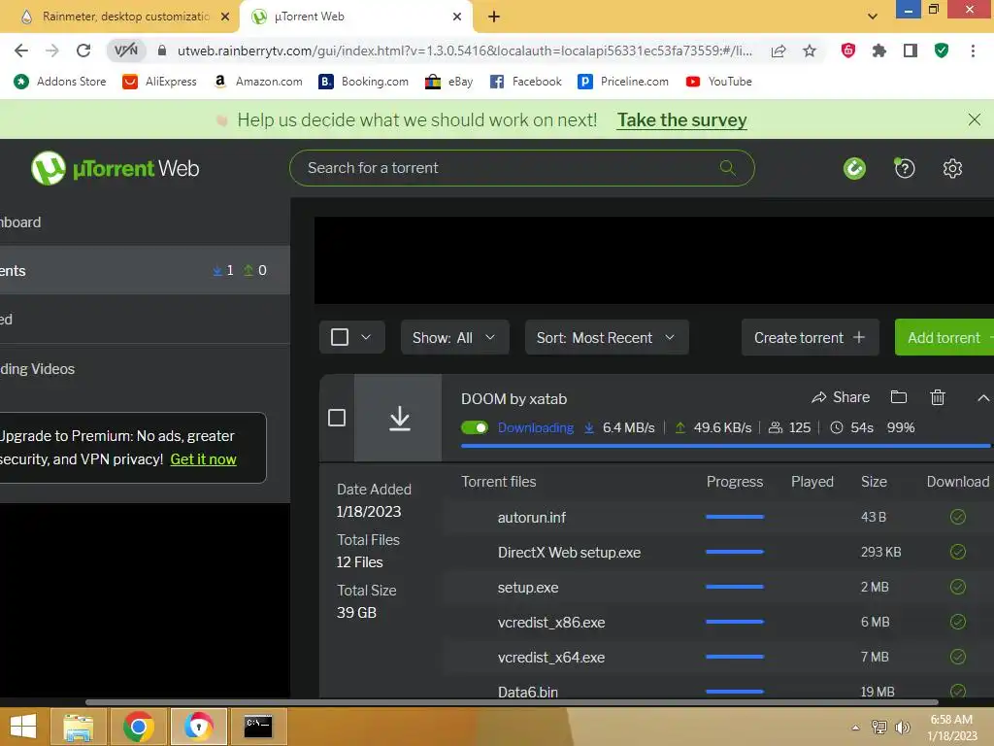The image size is (994, 746).
Task: Open Booking.com bookmark
Action: (x=363, y=82)
